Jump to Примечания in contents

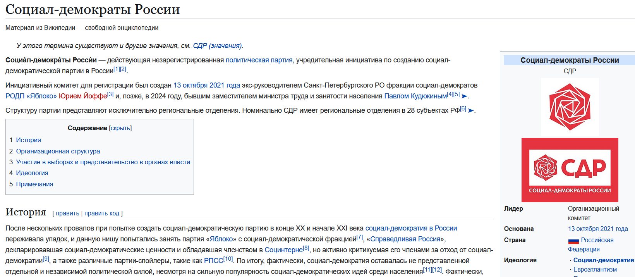(34, 184)
